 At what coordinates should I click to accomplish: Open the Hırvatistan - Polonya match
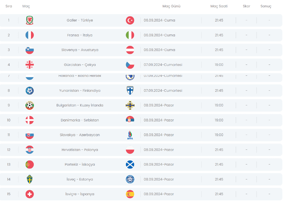pos(80,150)
